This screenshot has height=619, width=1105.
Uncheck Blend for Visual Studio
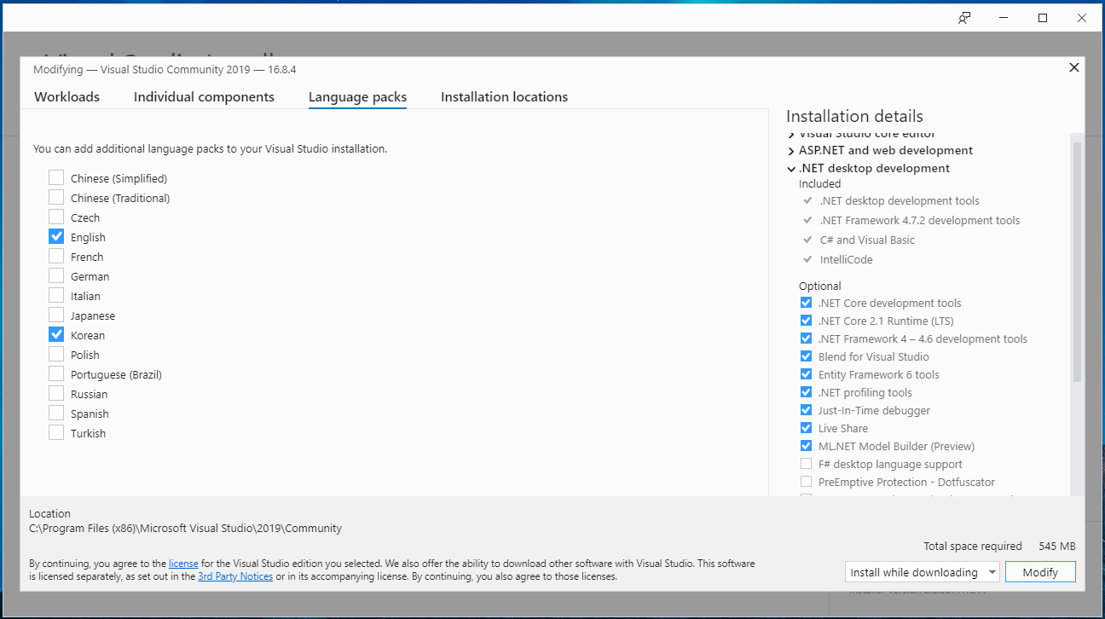coord(806,356)
